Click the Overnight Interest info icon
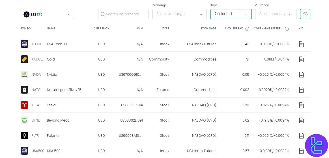Image resolution: width=329 pixels, height=158 pixels. click(287, 29)
